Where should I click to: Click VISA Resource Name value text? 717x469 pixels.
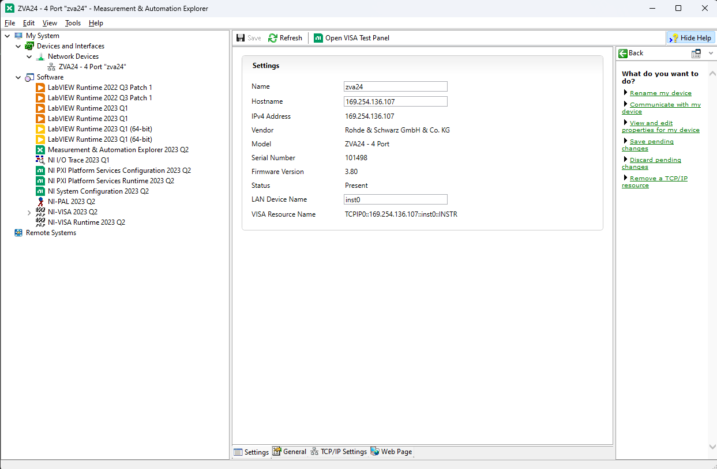click(x=401, y=214)
